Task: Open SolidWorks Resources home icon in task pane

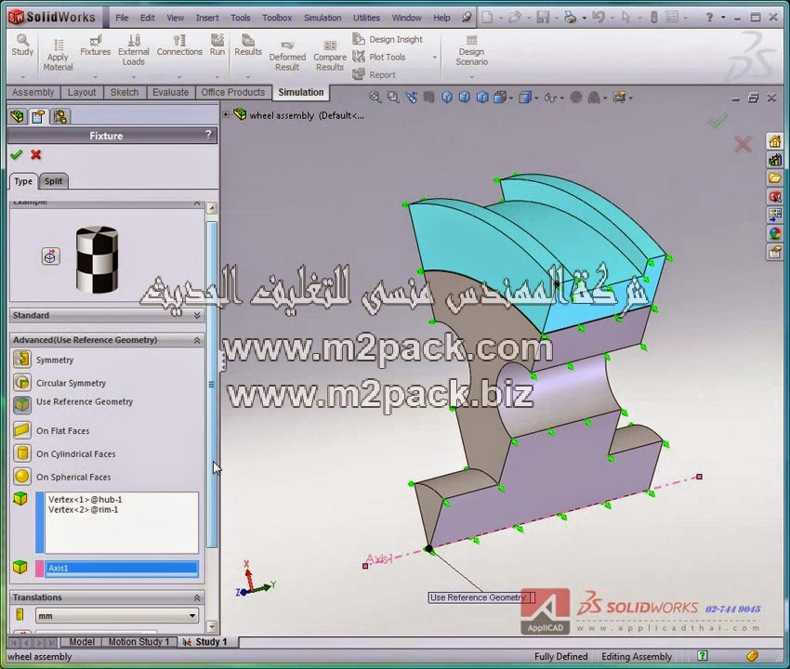Action: 775,141
